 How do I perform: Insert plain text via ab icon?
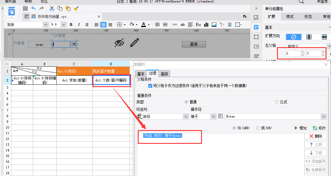pyautogui.click(x=183, y=25)
